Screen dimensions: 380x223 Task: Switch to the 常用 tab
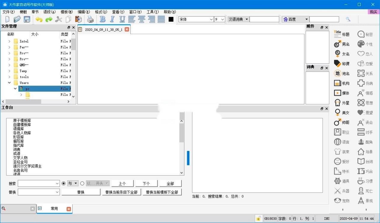click(x=54, y=209)
